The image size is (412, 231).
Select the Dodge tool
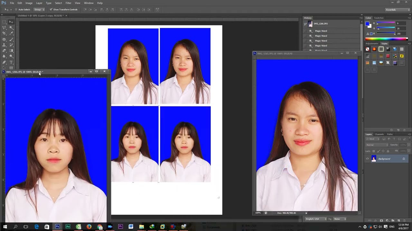coord(11,56)
